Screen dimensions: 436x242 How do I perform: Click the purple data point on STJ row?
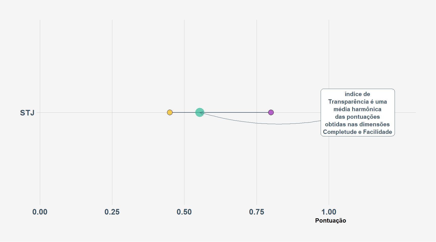pyautogui.click(x=271, y=112)
